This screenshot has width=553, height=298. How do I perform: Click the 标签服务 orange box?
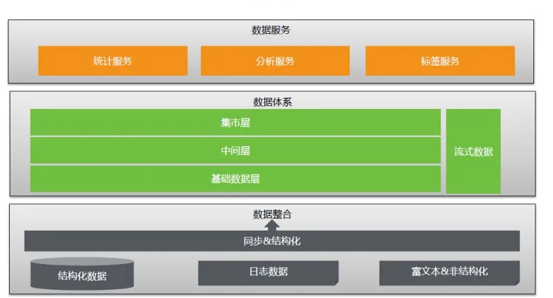pos(440,61)
